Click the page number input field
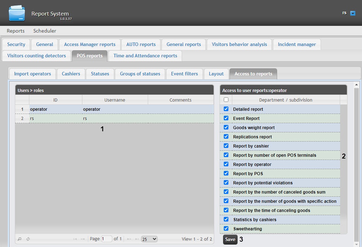The image size is (362, 247). tap(106, 239)
